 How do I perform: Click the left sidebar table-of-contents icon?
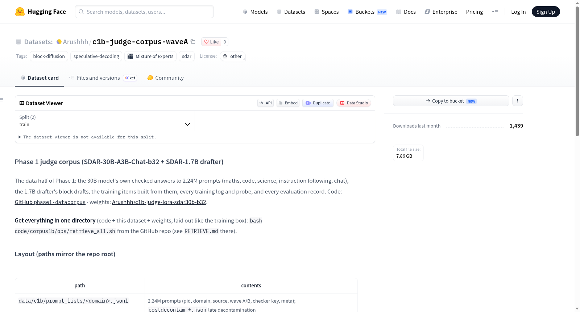pos(2,100)
